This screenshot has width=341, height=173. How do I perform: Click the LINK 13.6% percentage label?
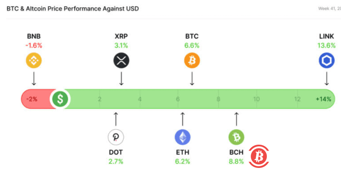coord(327,45)
